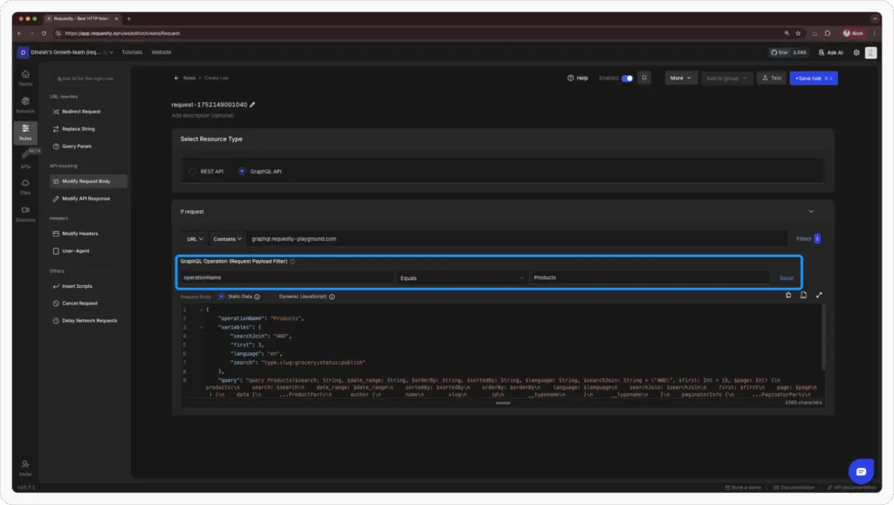Open the Equals operator dropdown
The image size is (894, 505).
pos(462,278)
